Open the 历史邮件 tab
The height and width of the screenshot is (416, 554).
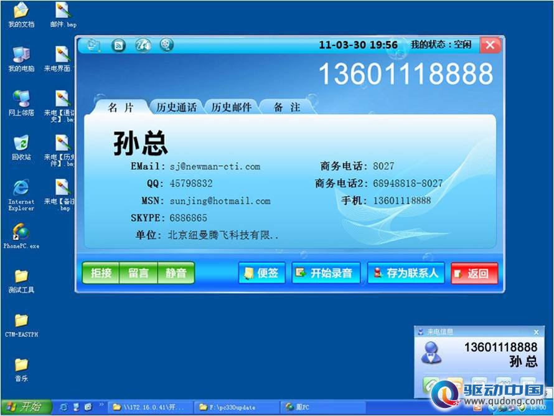232,107
